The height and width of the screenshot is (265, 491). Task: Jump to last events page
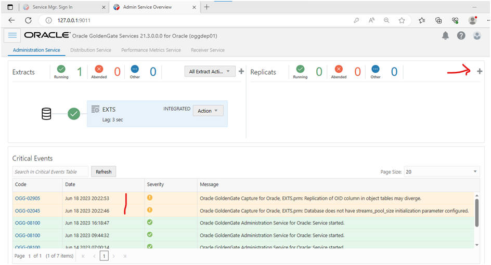pos(125,256)
